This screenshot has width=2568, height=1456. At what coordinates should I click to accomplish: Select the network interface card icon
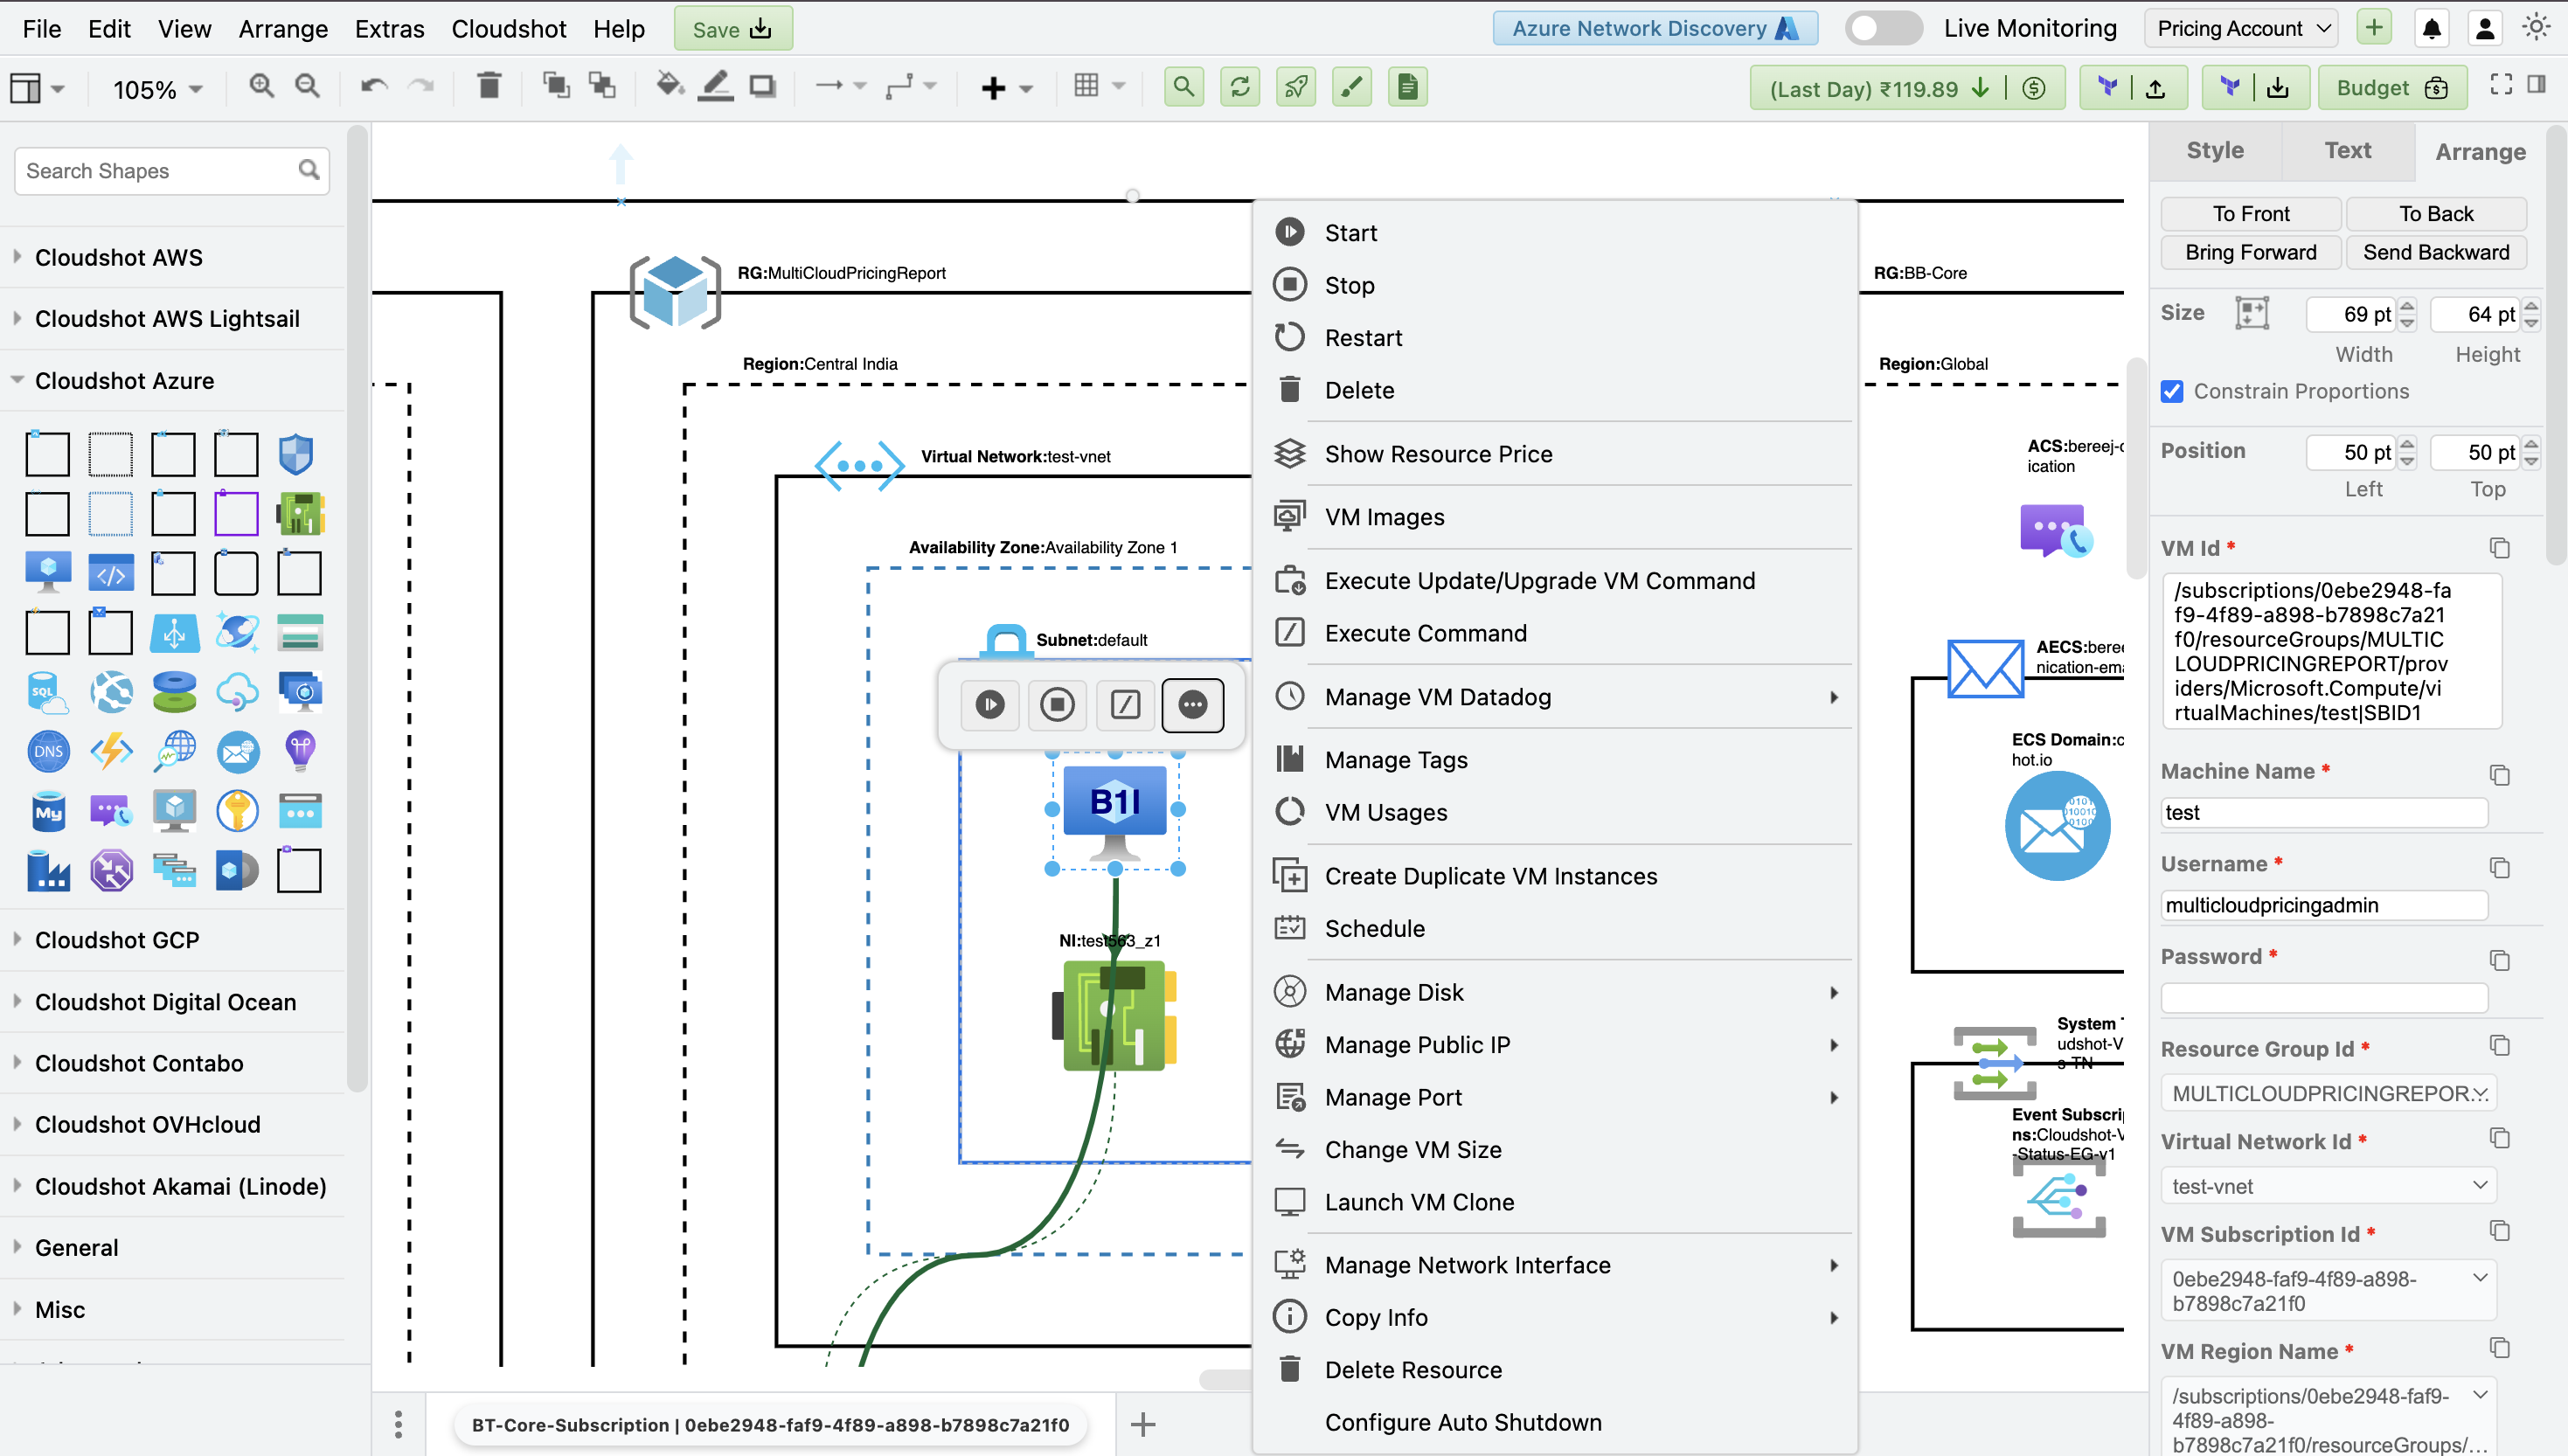pyautogui.click(x=1115, y=1015)
